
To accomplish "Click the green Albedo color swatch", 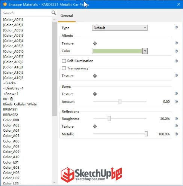I will tap(117, 51).
